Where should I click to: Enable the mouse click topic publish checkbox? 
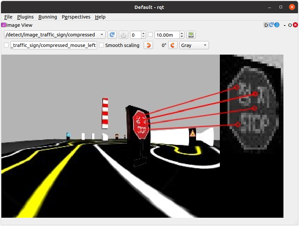[x=6, y=45]
